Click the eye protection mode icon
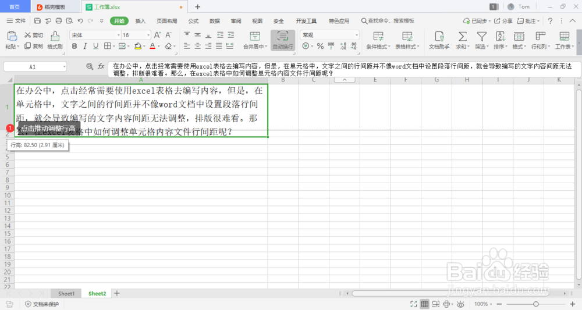 point(460,304)
